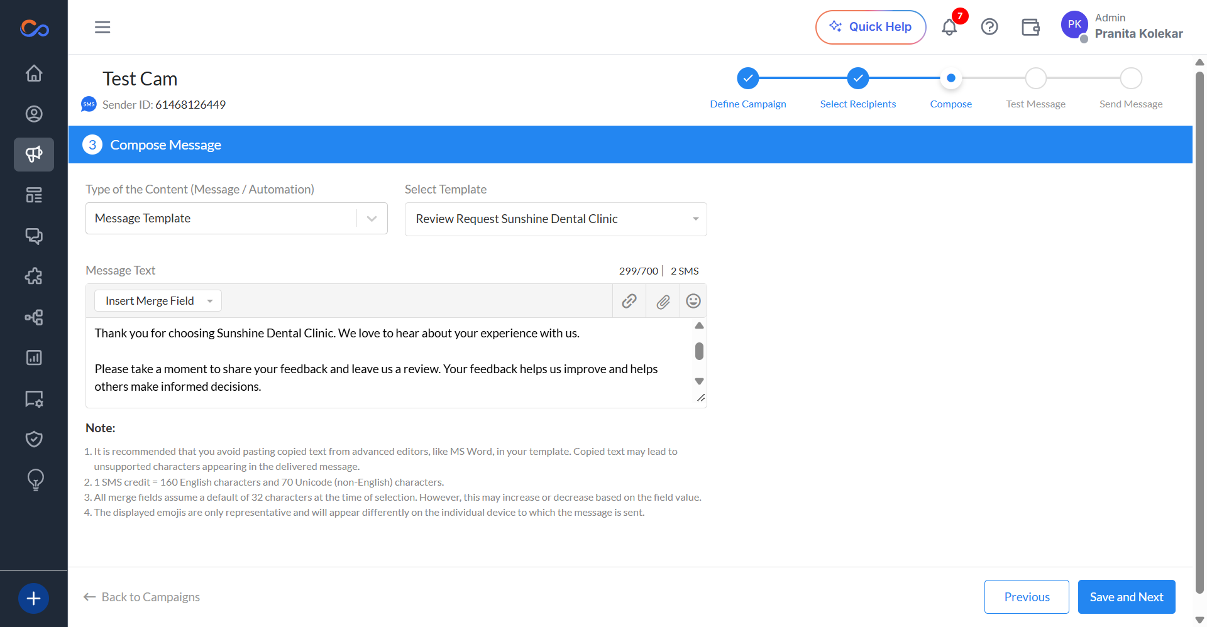The height and width of the screenshot is (627, 1207).
Task: Click inside the message text area
Action: pyautogui.click(x=390, y=363)
